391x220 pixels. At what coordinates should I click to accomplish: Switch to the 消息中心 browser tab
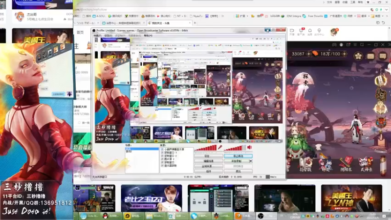coord(124,23)
